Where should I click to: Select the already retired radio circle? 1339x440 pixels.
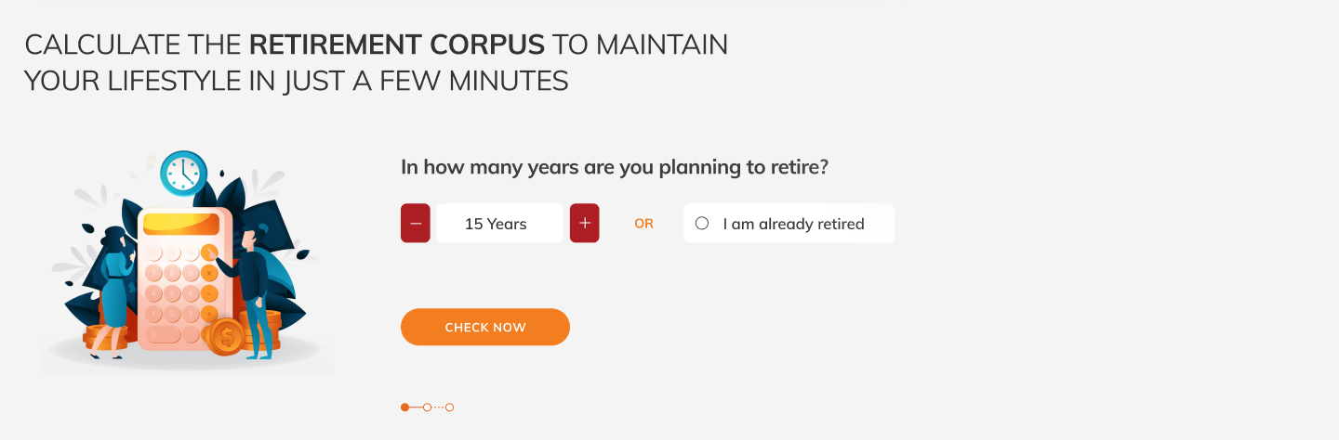click(702, 224)
